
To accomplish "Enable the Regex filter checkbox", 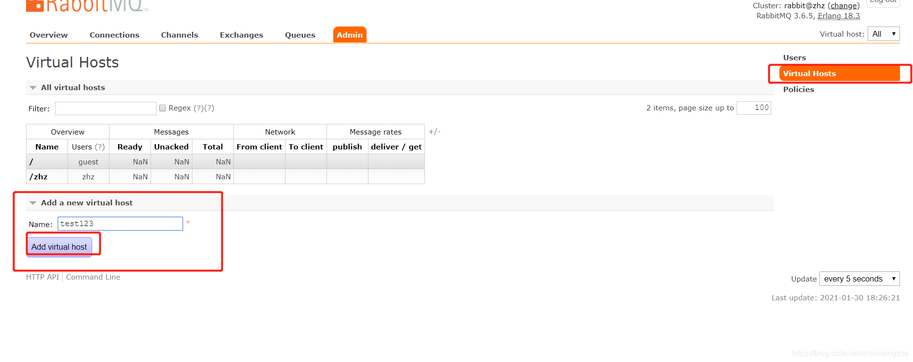I will pos(163,108).
